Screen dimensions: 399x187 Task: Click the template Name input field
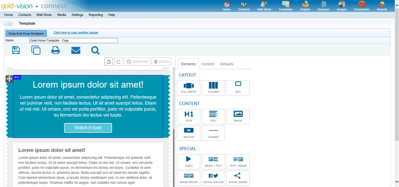[73, 41]
